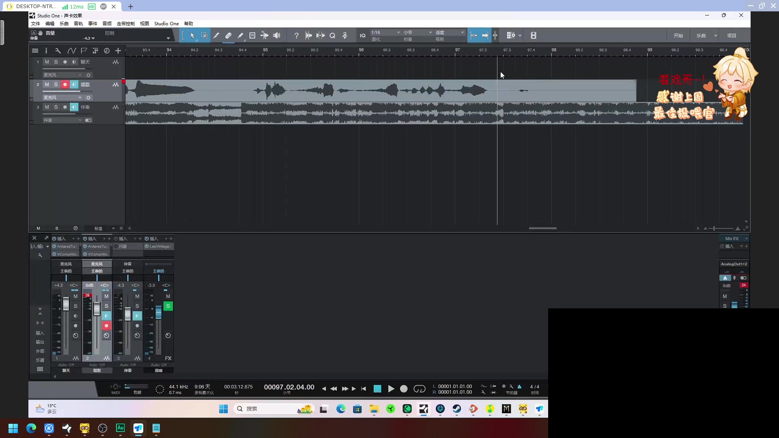Expand the 麦克风 input dropdown on track 2
This screenshot has width=779, height=438.
click(80, 98)
